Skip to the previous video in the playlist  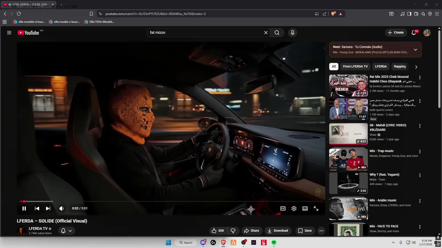tap(37, 208)
